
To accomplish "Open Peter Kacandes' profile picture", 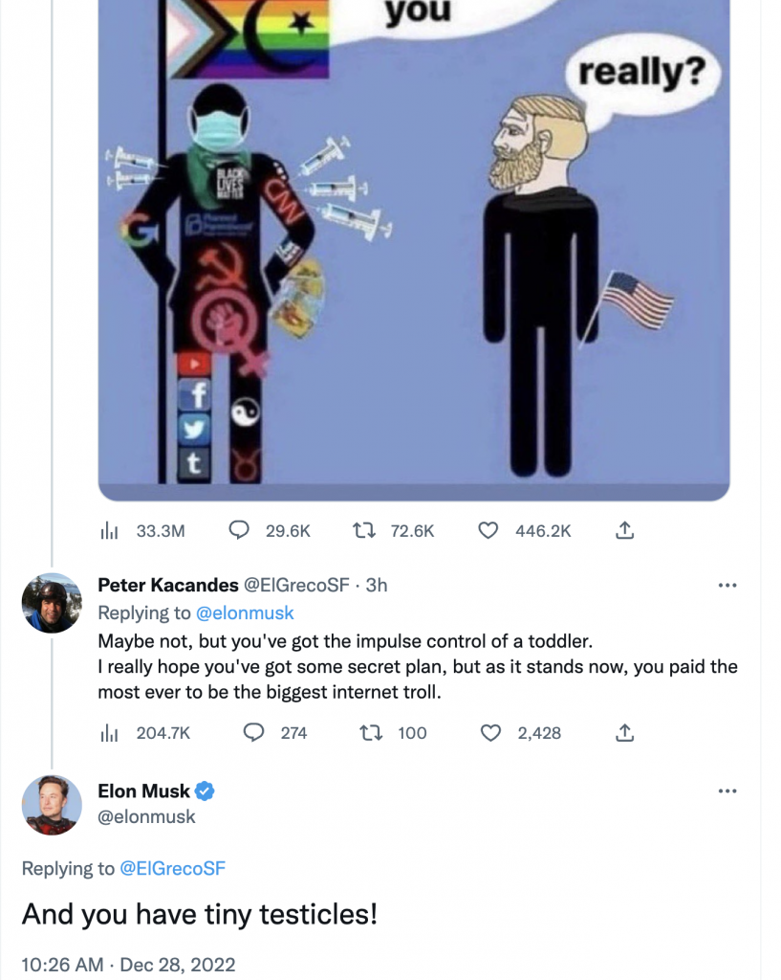I will pyautogui.click(x=52, y=603).
